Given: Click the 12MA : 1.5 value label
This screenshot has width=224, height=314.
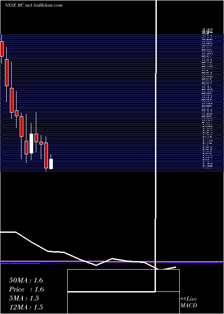Looking at the screenshot, I should [x=26, y=307].
